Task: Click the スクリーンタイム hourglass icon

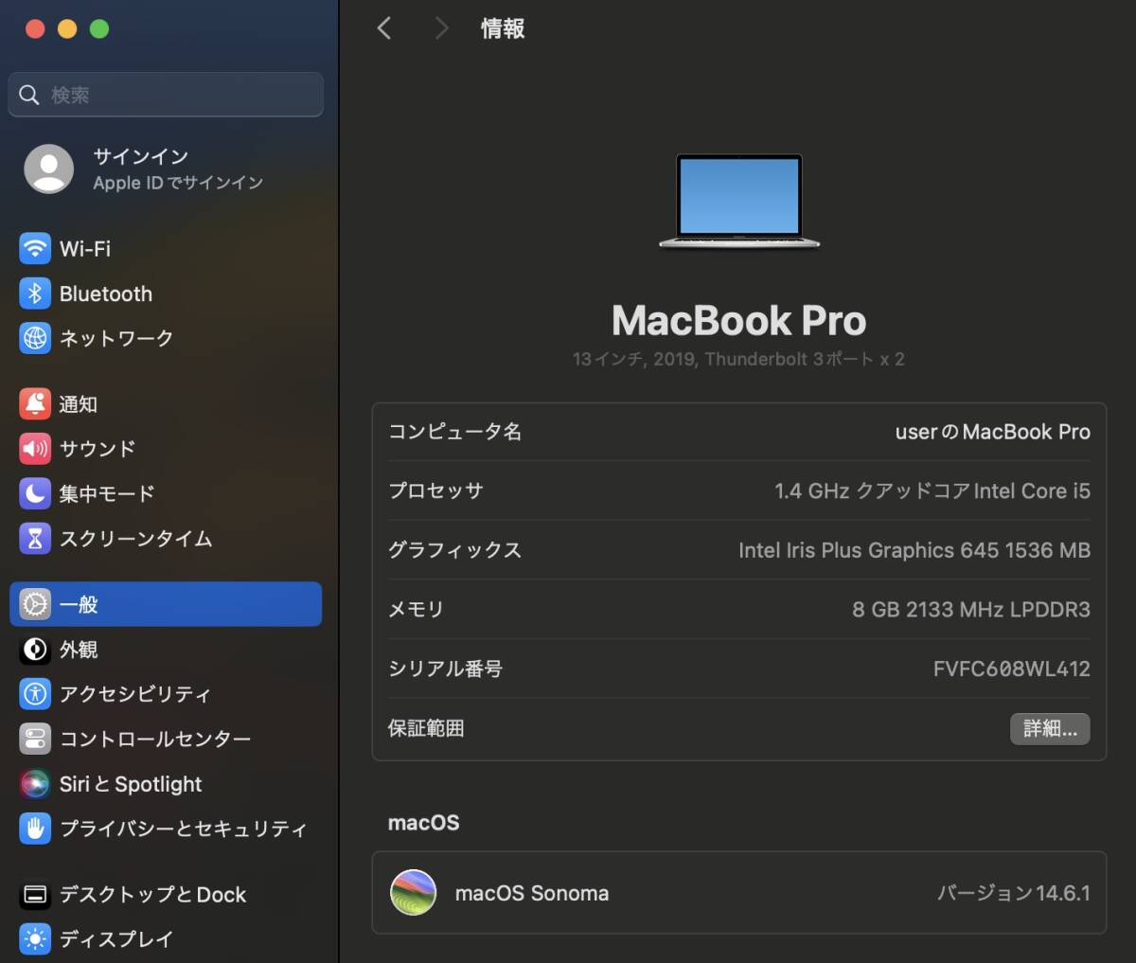Action: tap(35, 539)
